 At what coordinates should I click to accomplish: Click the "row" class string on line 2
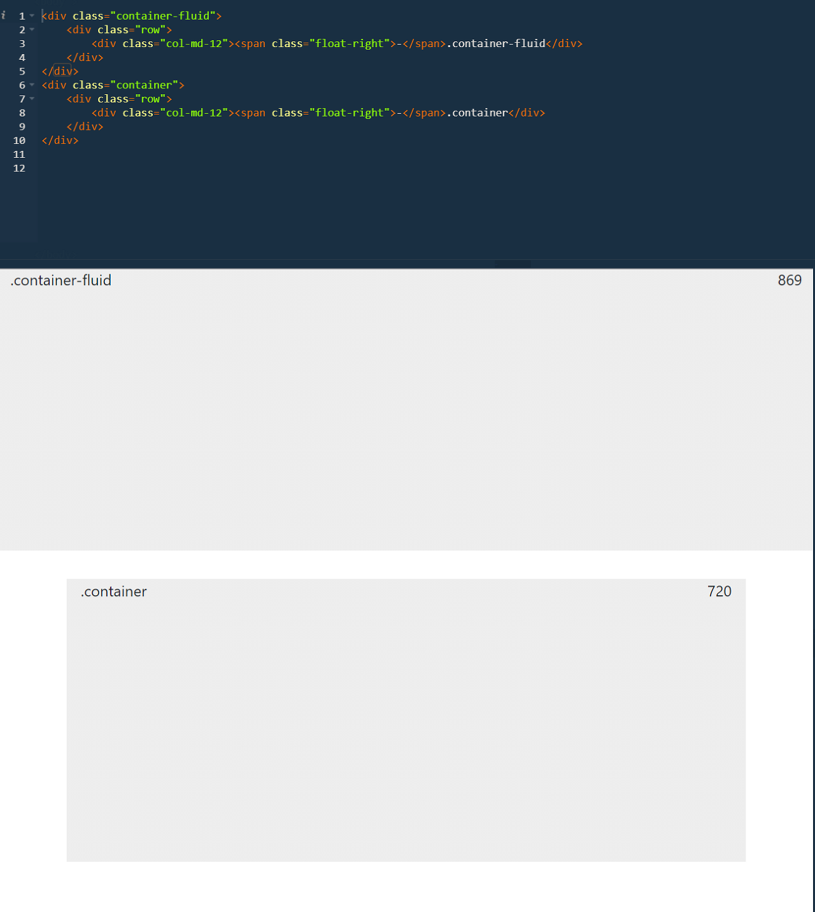[150, 30]
